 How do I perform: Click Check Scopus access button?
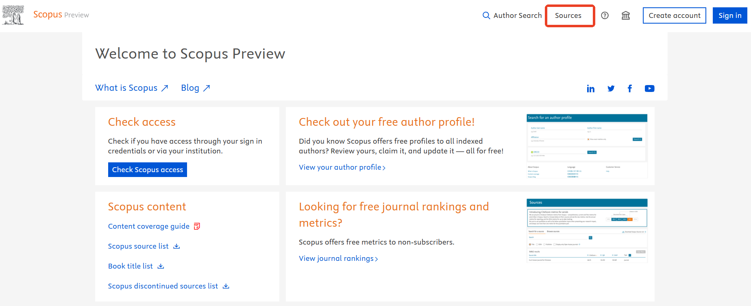(148, 170)
